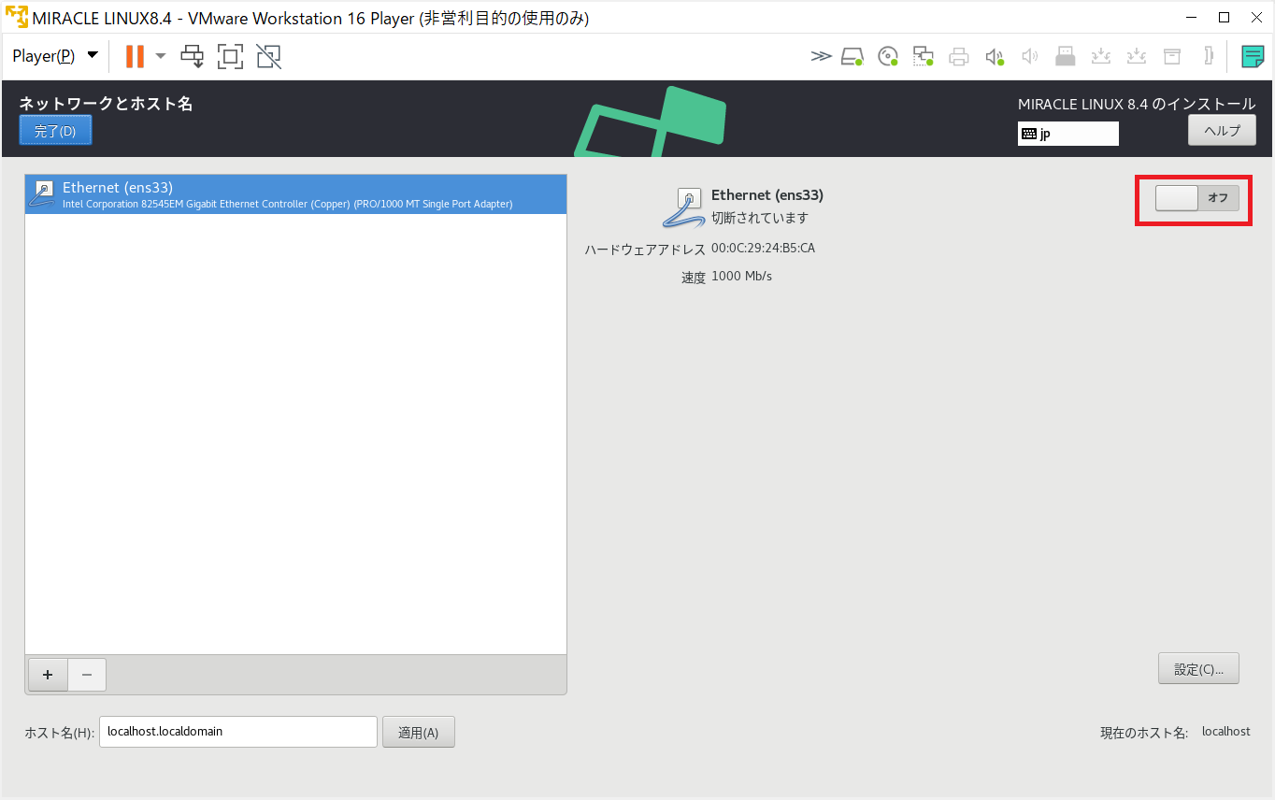This screenshot has height=800, width=1275.
Task: Click the 切断されています status text
Action: (x=760, y=218)
